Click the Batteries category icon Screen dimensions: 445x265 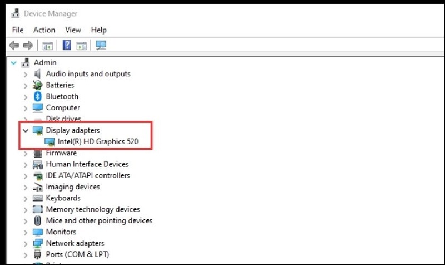[38, 85]
